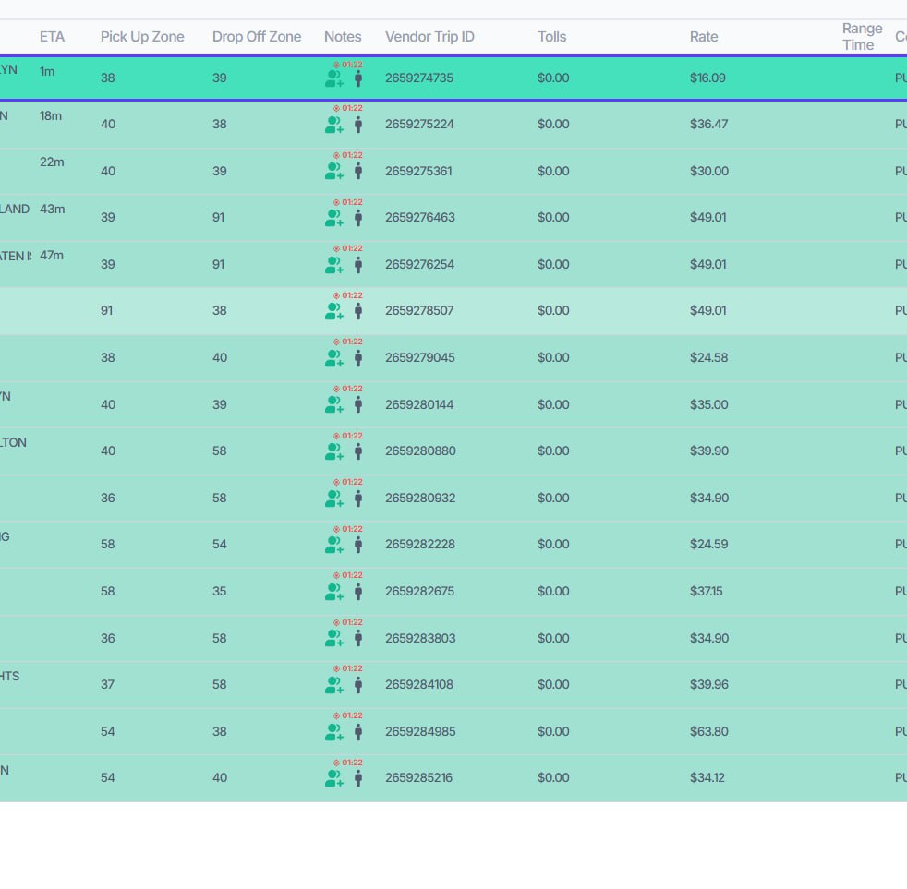The image size is (907, 889).
Task: Click the Rate column header
Action: pyautogui.click(x=704, y=36)
